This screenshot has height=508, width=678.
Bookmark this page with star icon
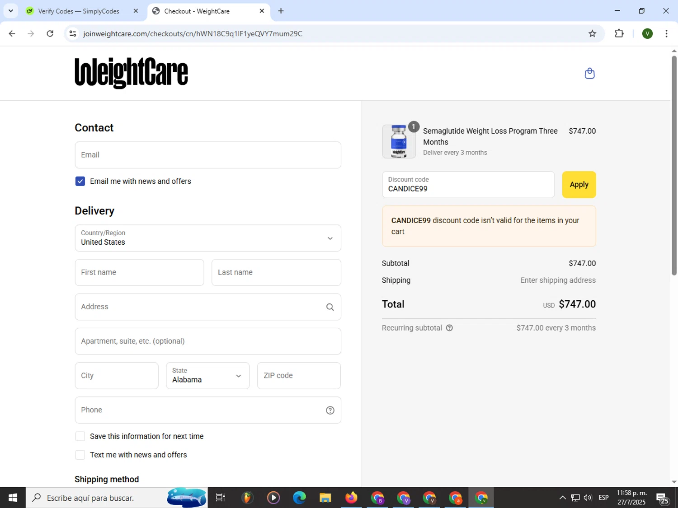(x=592, y=33)
